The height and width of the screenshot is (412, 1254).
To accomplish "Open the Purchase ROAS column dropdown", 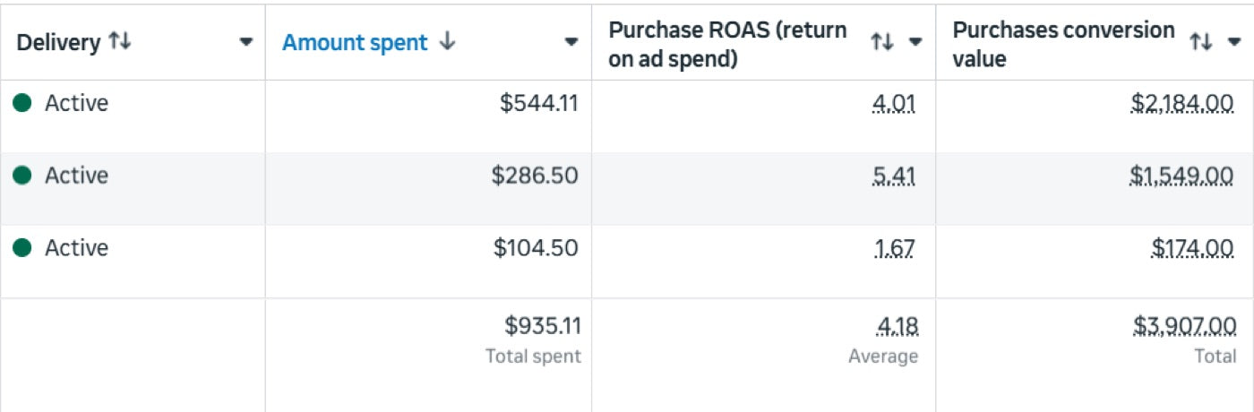I will [915, 42].
